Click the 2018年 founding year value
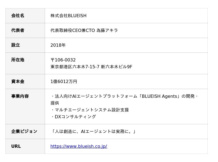The height and width of the screenshot is (162, 218). click(x=58, y=45)
